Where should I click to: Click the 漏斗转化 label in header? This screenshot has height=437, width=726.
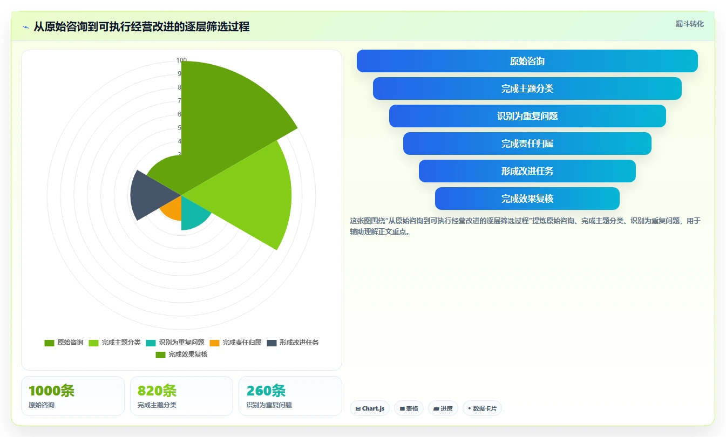pyautogui.click(x=689, y=24)
